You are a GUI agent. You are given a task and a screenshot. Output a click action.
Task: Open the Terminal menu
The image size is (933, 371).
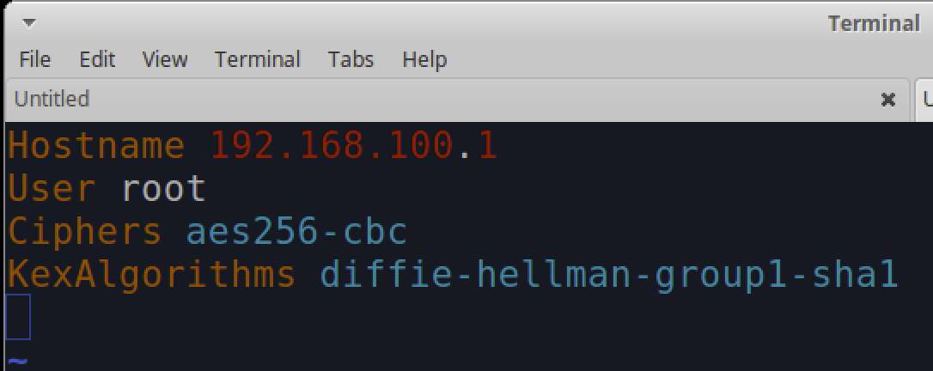(258, 59)
